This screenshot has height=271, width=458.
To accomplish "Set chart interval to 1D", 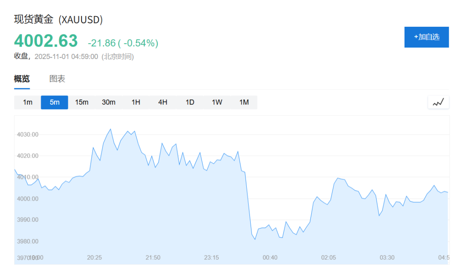I will coord(190,102).
